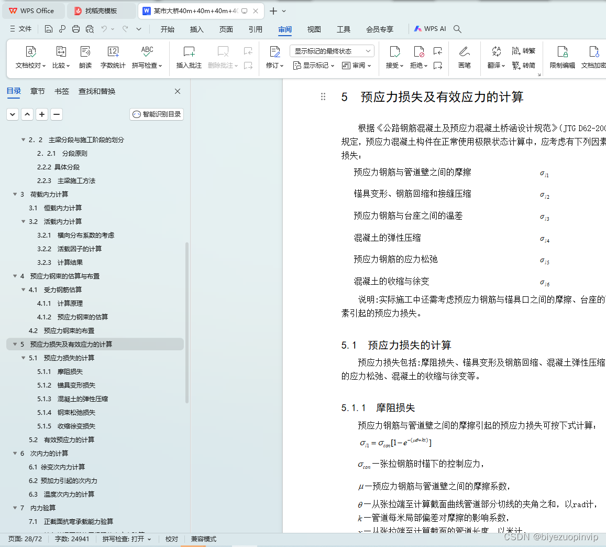Switch to the 会员专享 ribbon tab
The image size is (606, 547).
tap(380, 29)
